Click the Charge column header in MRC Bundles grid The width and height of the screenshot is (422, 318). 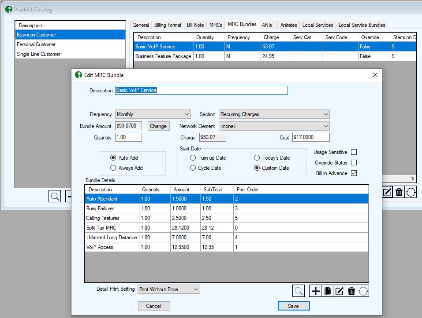[x=275, y=37]
